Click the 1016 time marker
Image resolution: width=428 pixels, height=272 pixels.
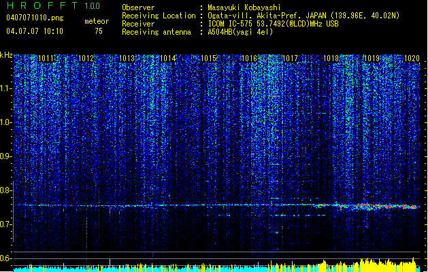[x=249, y=58]
